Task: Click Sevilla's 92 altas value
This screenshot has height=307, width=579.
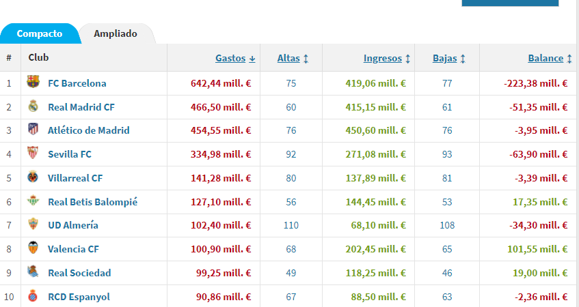Action: point(291,154)
